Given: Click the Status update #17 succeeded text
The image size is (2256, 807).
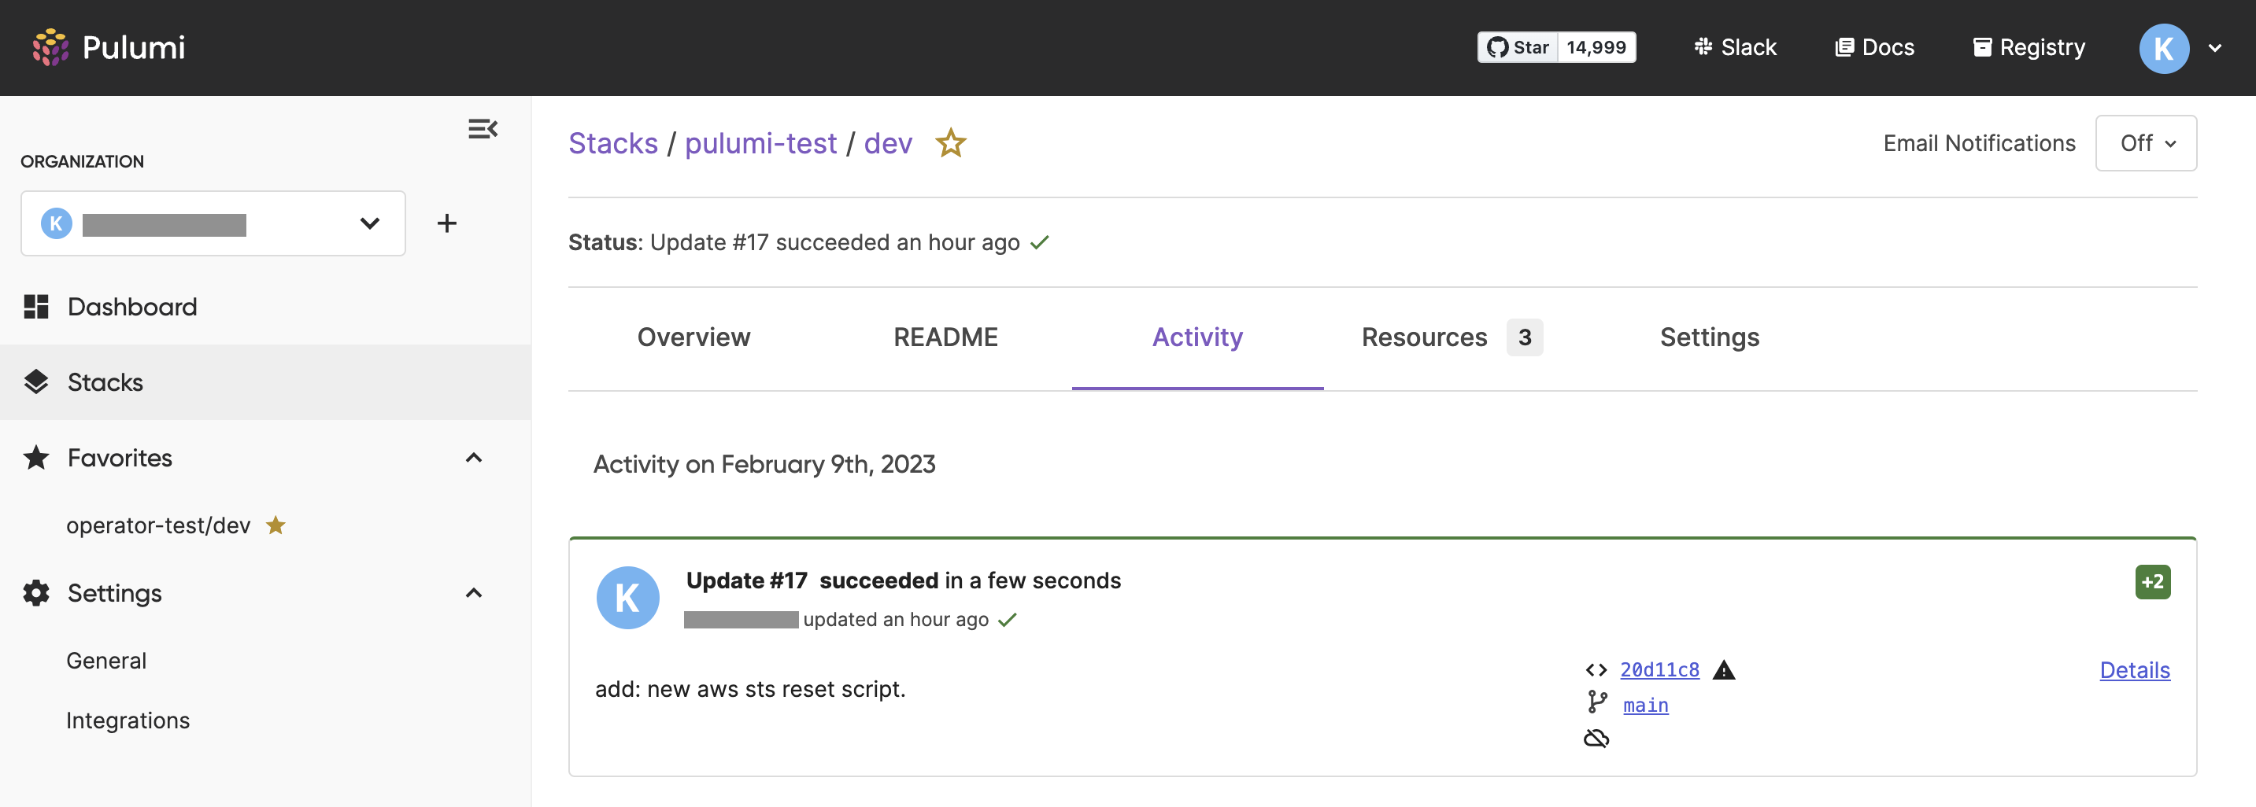Looking at the screenshot, I should (834, 242).
